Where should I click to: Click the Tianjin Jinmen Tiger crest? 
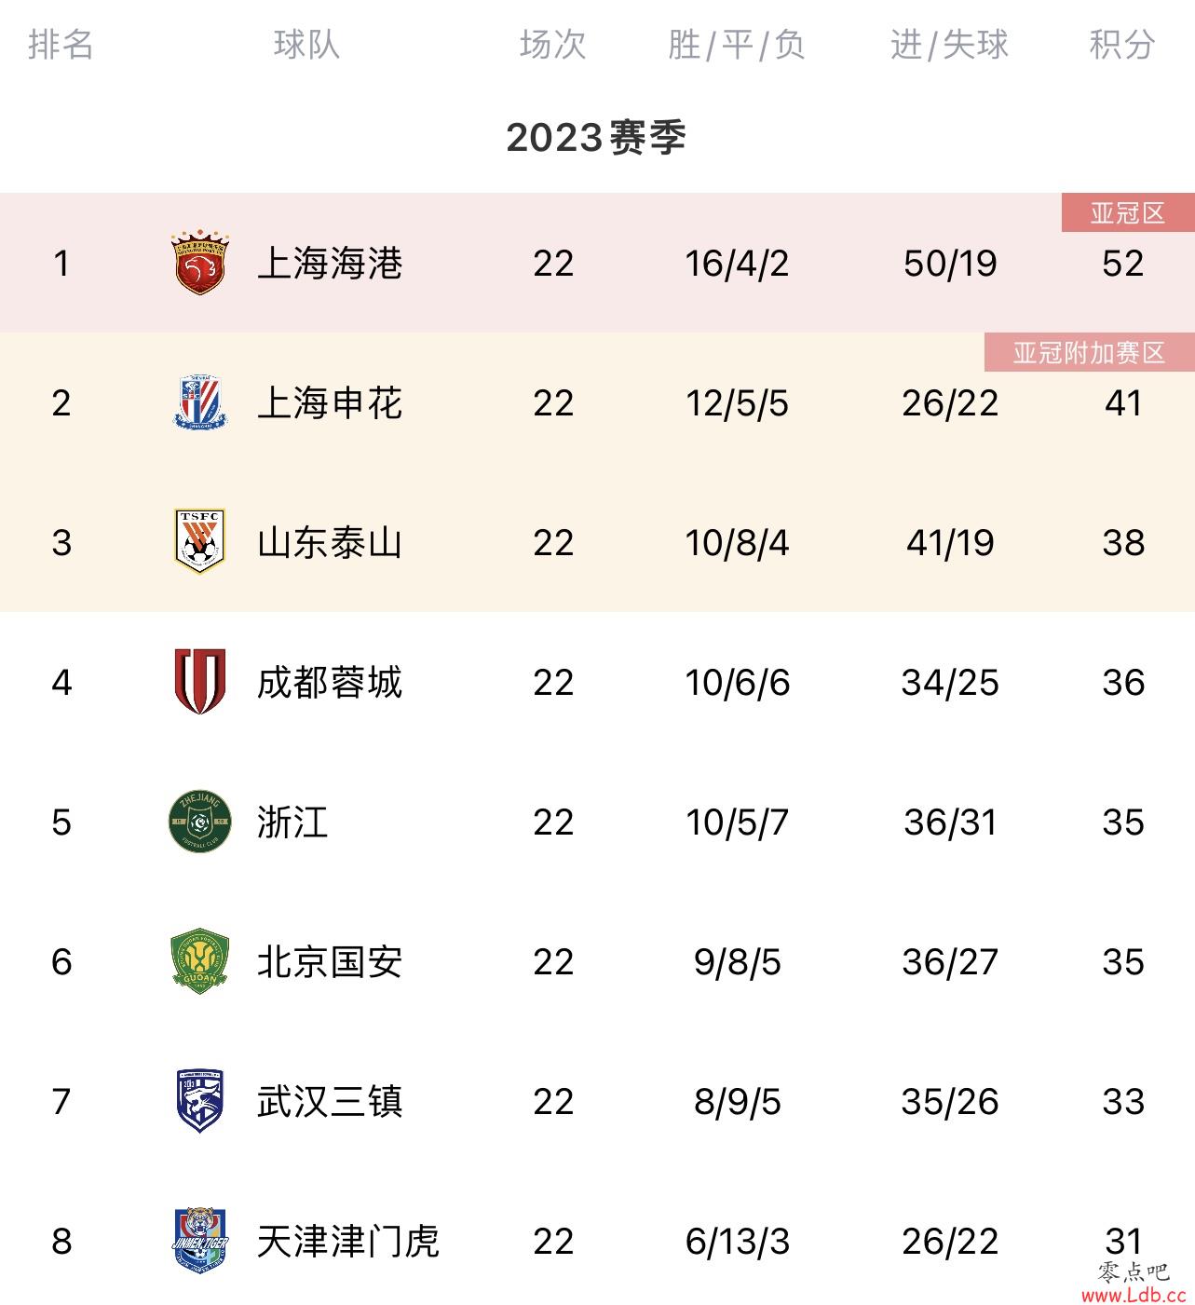click(x=200, y=1241)
